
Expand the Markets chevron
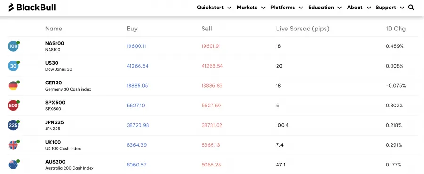click(x=263, y=8)
